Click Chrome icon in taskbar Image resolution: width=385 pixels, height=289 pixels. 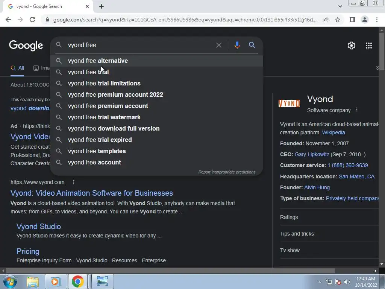point(77,281)
